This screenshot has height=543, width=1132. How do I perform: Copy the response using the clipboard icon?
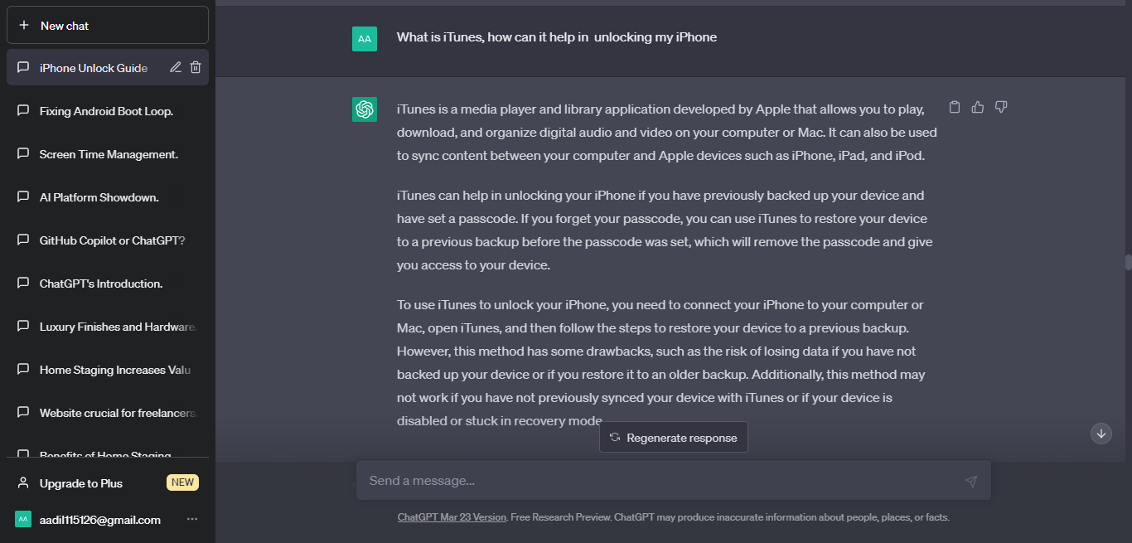[955, 107]
